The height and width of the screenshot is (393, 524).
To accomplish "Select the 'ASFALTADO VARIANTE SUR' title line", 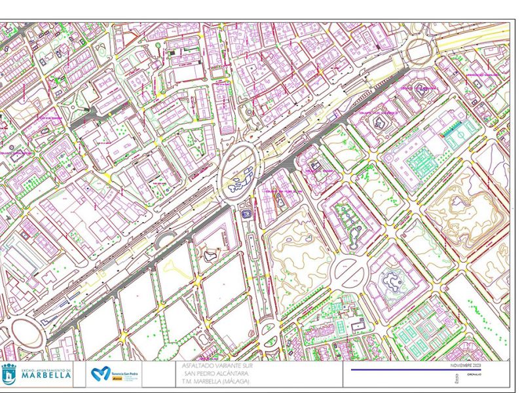I will [217, 366].
